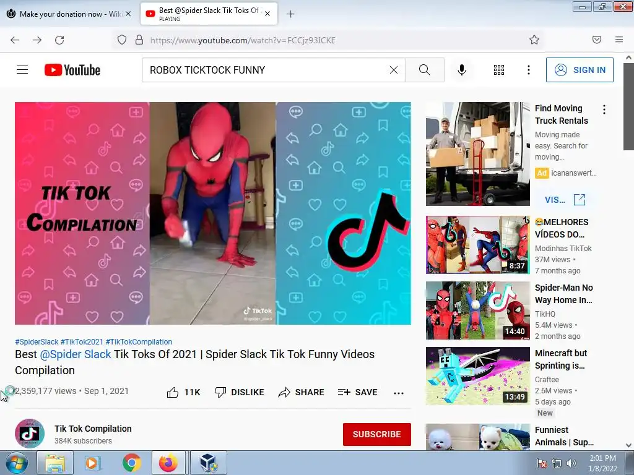The image size is (634, 475).
Task: Save page to Pocket
Action: 597,40
